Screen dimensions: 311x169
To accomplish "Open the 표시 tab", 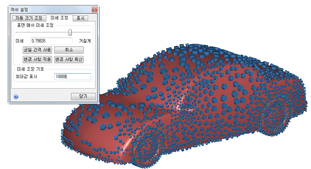I will (80, 18).
